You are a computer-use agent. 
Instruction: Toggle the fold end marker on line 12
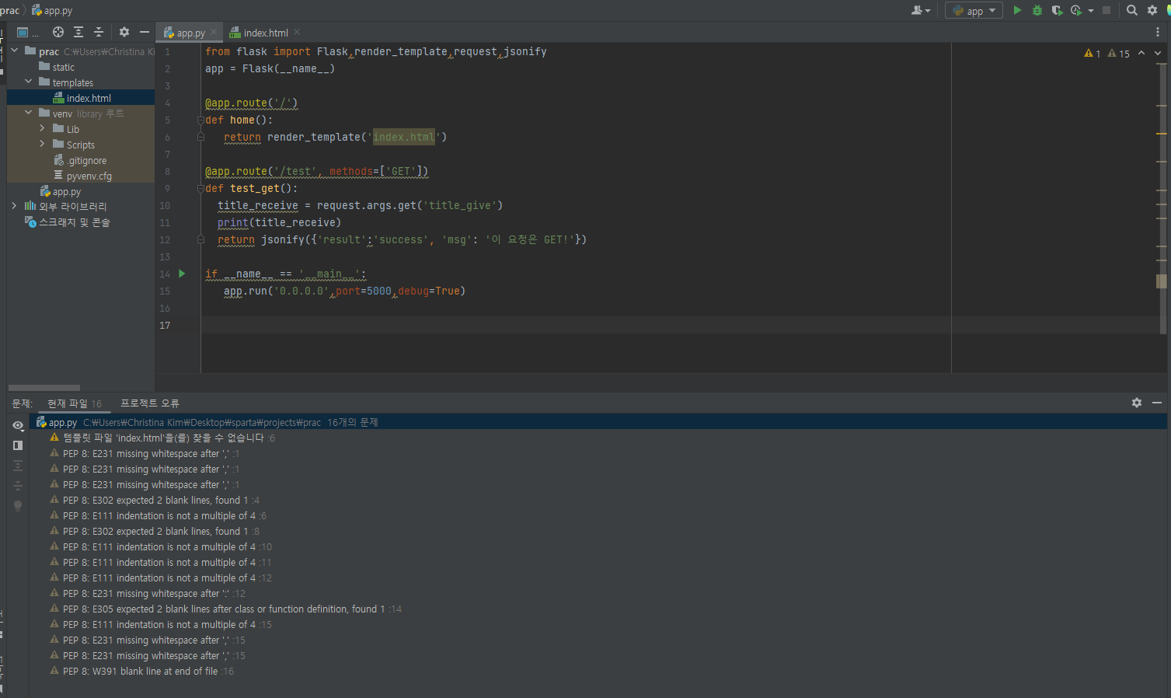(x=200, y=239)
